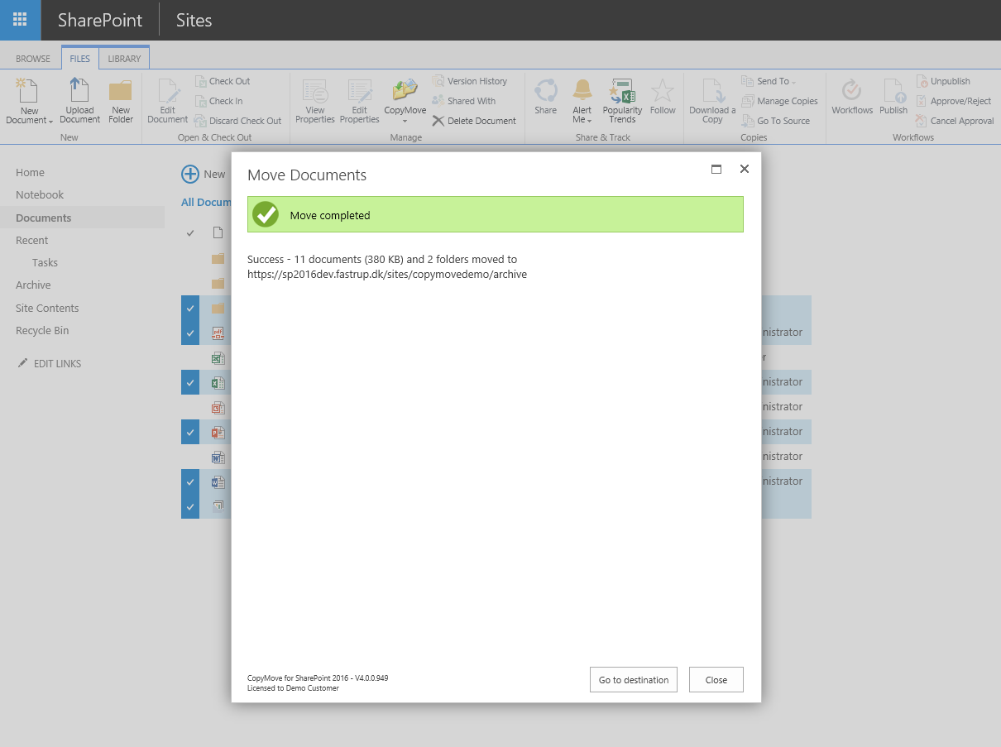1001x747 pixels.
Task: Click Cancel Approval in the ribbon
Action: (955, 121)
